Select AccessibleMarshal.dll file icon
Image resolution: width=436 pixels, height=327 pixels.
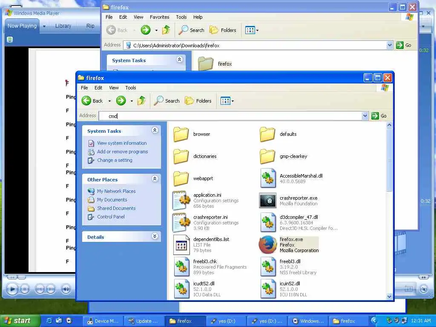point(268,178)
